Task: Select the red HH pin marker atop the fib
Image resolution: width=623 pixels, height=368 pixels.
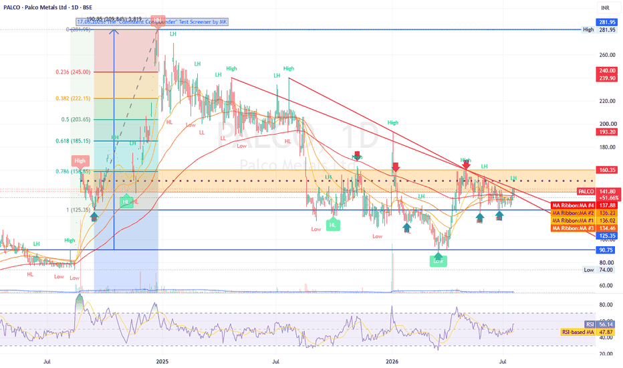Action: [x=158, y=21]
